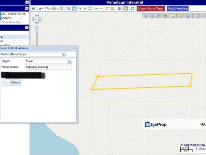The width and height of the screenshot is (206, 155).
Task: Pan the map up with arrow button
Action: [37, 15]
